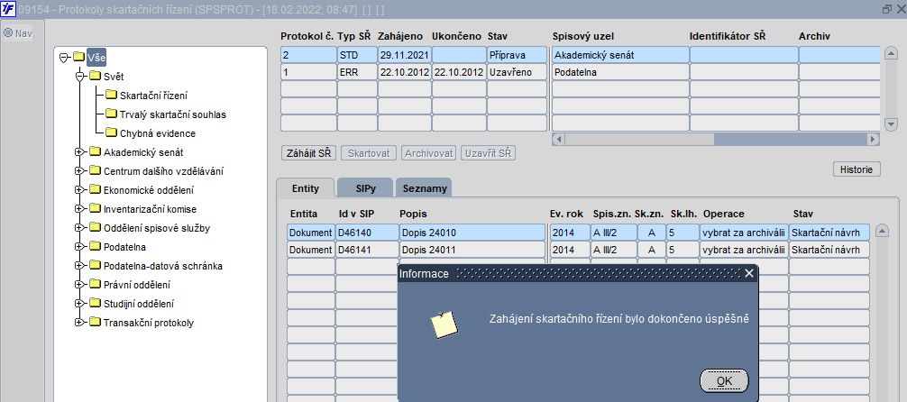Collapse the Svět tree node
This screenshot has width=907, height=402.
(x=80, y=77)
